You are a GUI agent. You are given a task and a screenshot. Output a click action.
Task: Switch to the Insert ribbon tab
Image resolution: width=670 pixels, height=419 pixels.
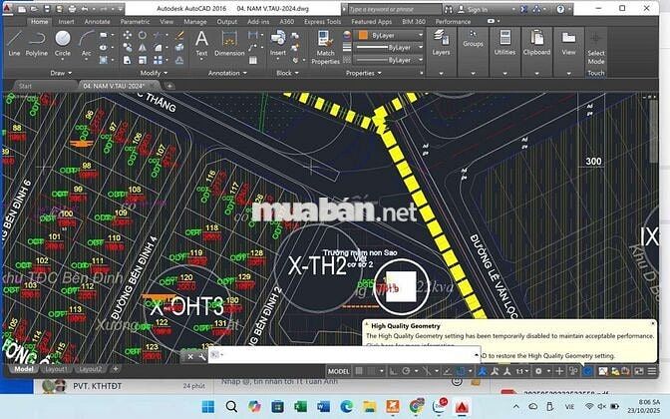[x=66, y=21]
